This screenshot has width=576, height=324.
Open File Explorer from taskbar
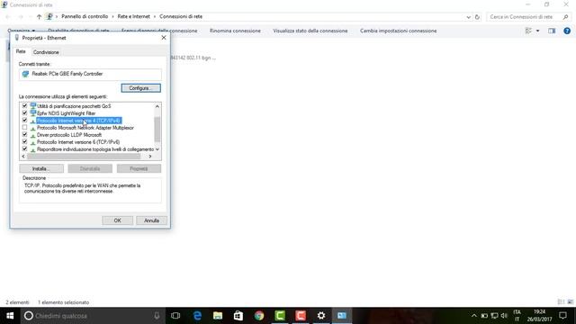pos(218,316)
